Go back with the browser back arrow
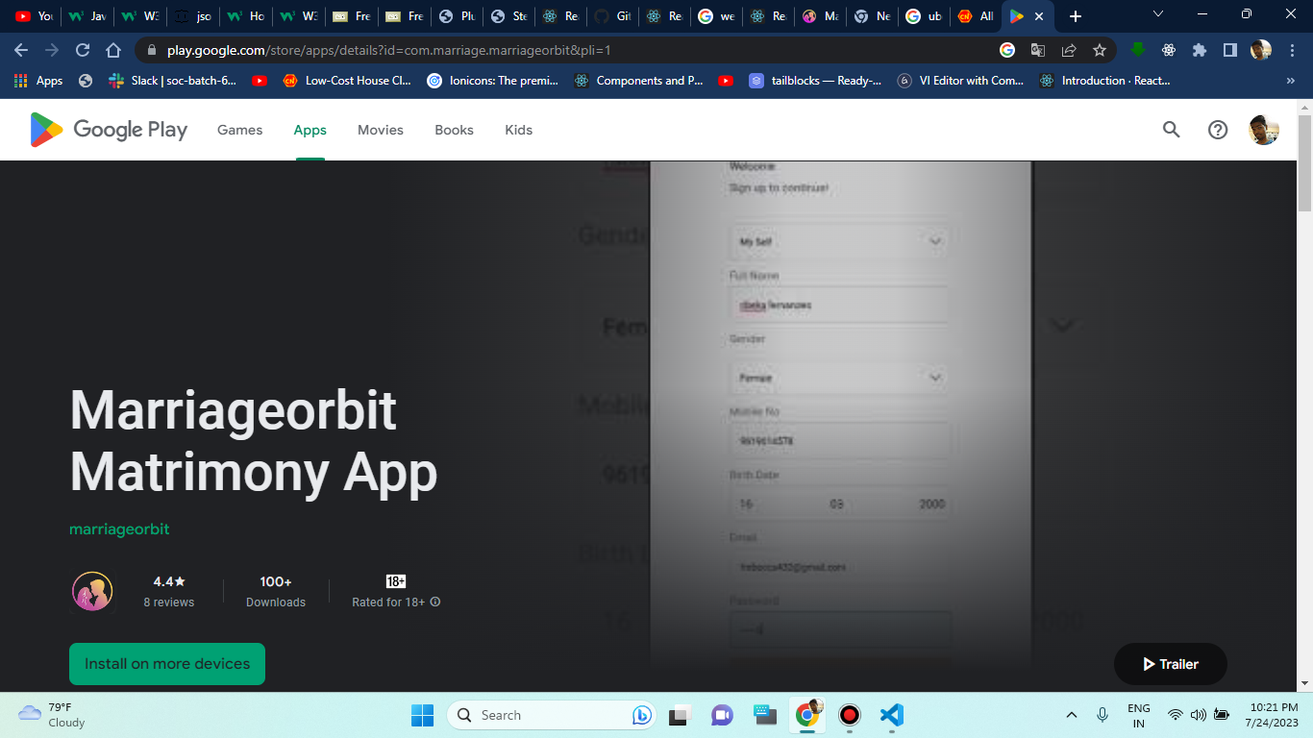The image size is (1313, 738). (x=21, y=50)
